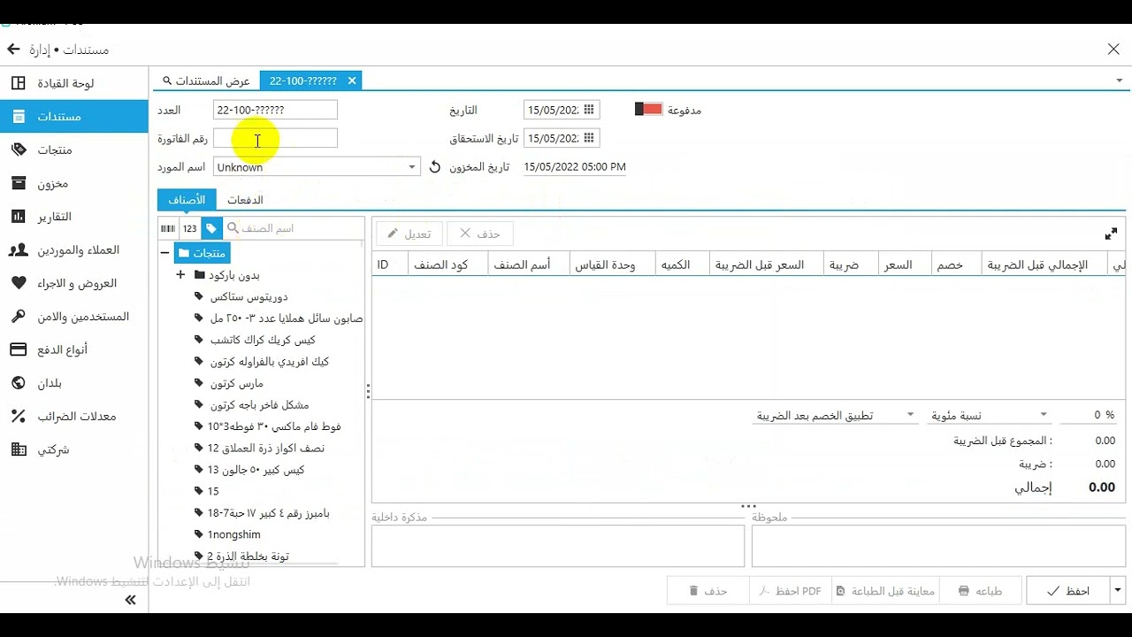Open أنواع الدفع payment types section
The image size is (1132, 637).
tap(74, 349)
